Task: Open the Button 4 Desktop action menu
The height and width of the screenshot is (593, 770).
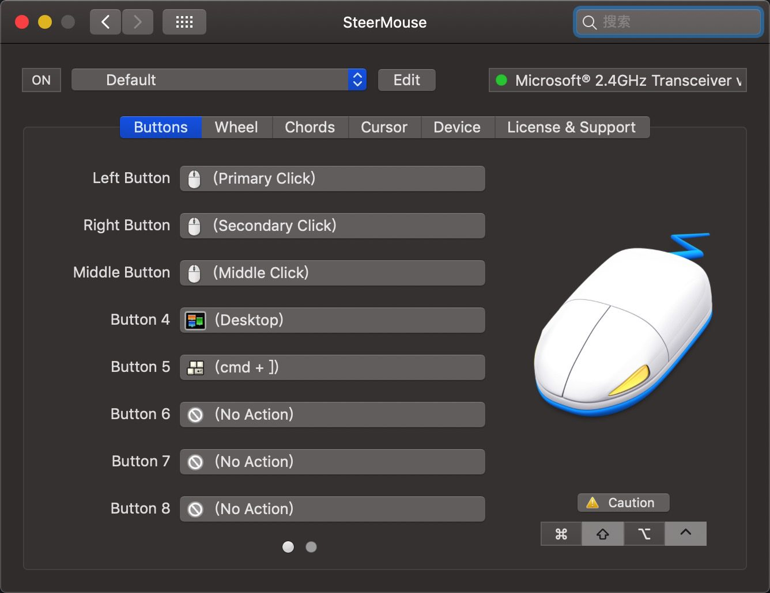Action: pyautogui.click(x=333, y=320)
